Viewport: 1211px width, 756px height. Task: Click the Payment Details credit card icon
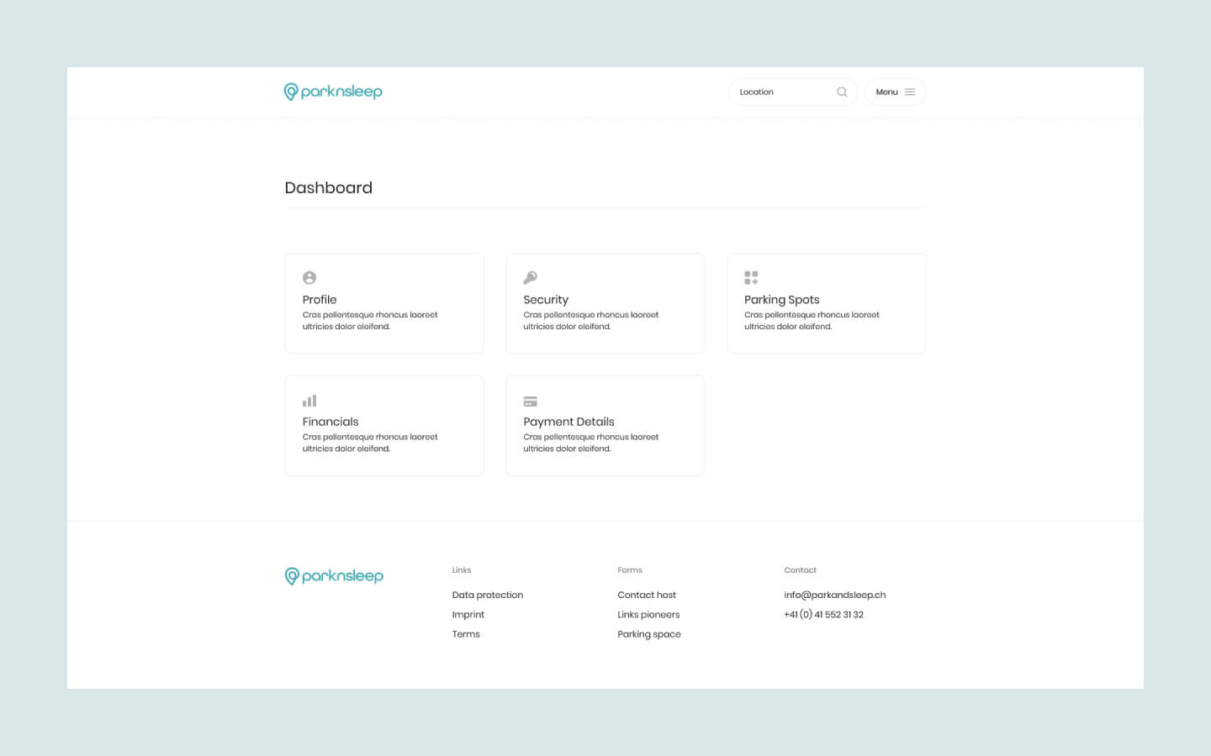coord(530,402)
